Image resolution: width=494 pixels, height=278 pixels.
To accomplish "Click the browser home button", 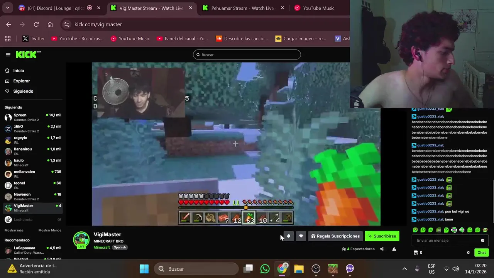I will point(50,24).
